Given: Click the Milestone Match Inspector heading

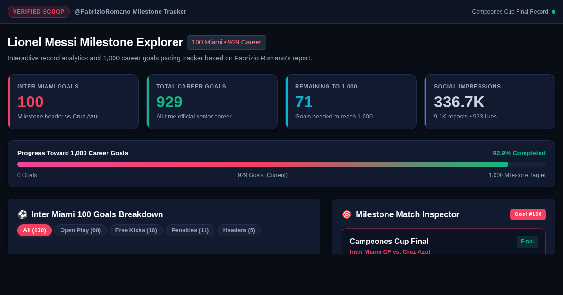Looking at the screenshot, I should (407, 214).
